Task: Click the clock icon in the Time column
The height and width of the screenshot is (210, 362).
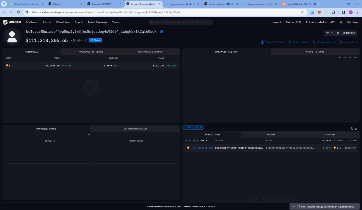Action: pos(194,141)
